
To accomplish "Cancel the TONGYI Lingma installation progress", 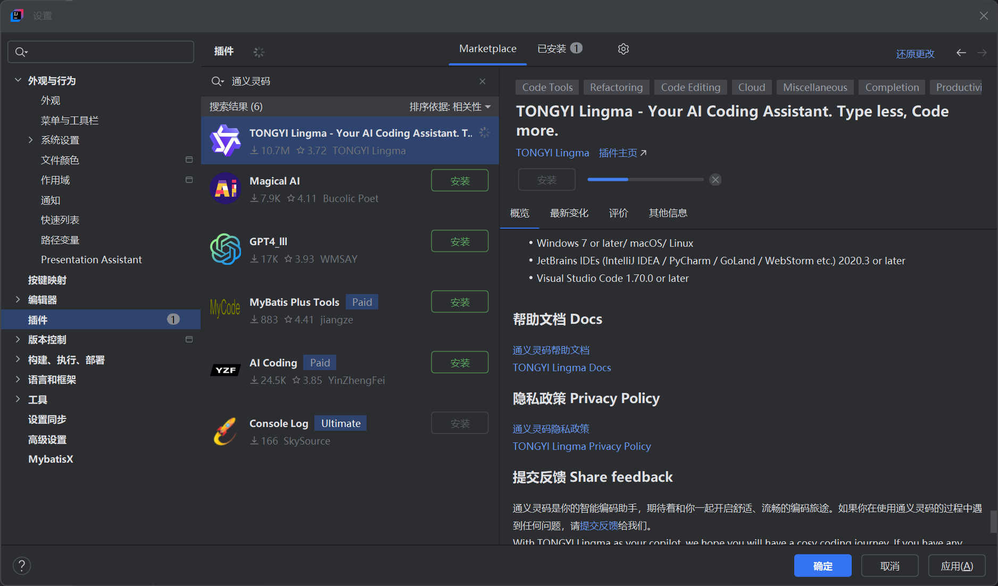I will [716, 180].
